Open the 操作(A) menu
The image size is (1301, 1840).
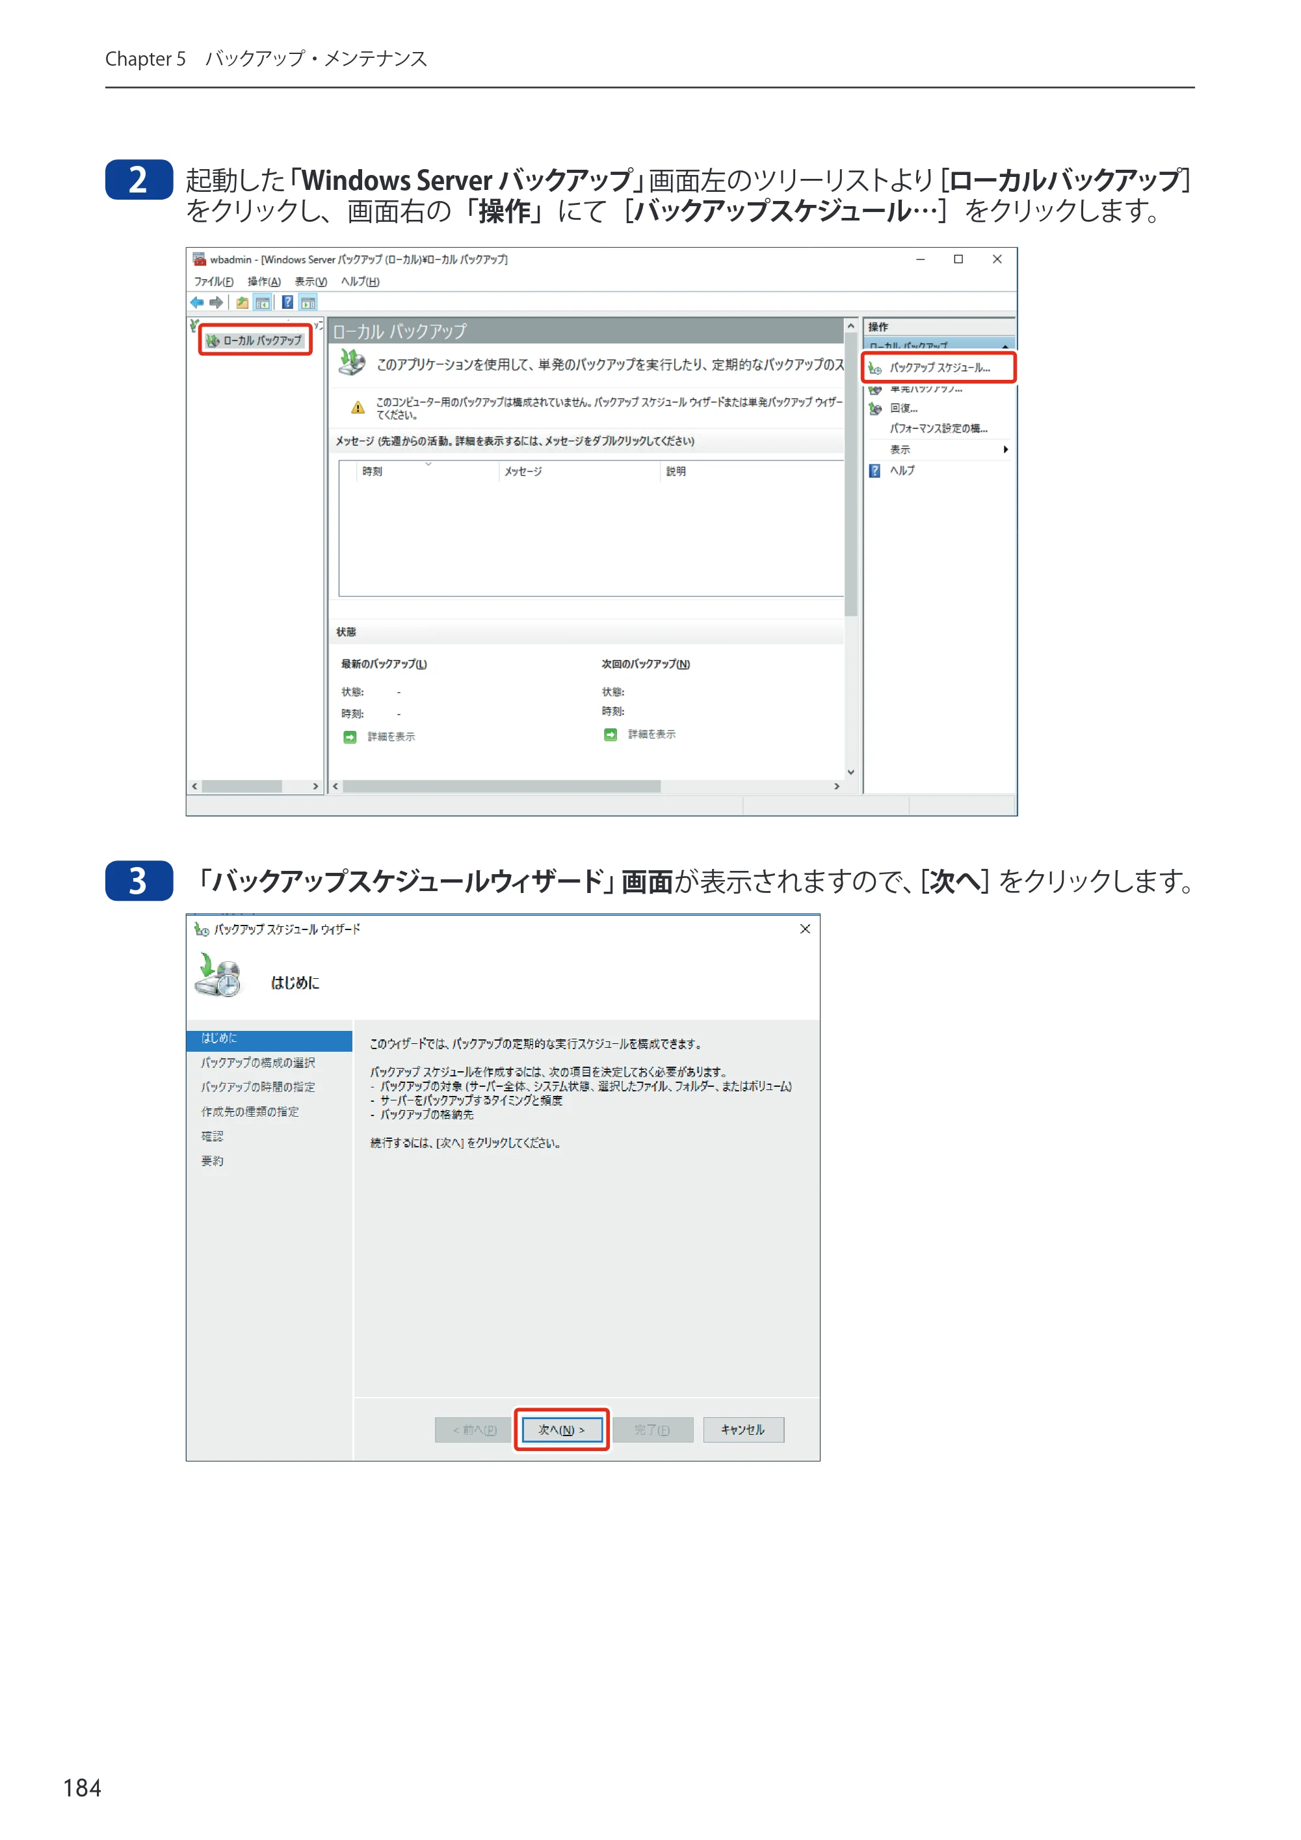click(265, 281)
